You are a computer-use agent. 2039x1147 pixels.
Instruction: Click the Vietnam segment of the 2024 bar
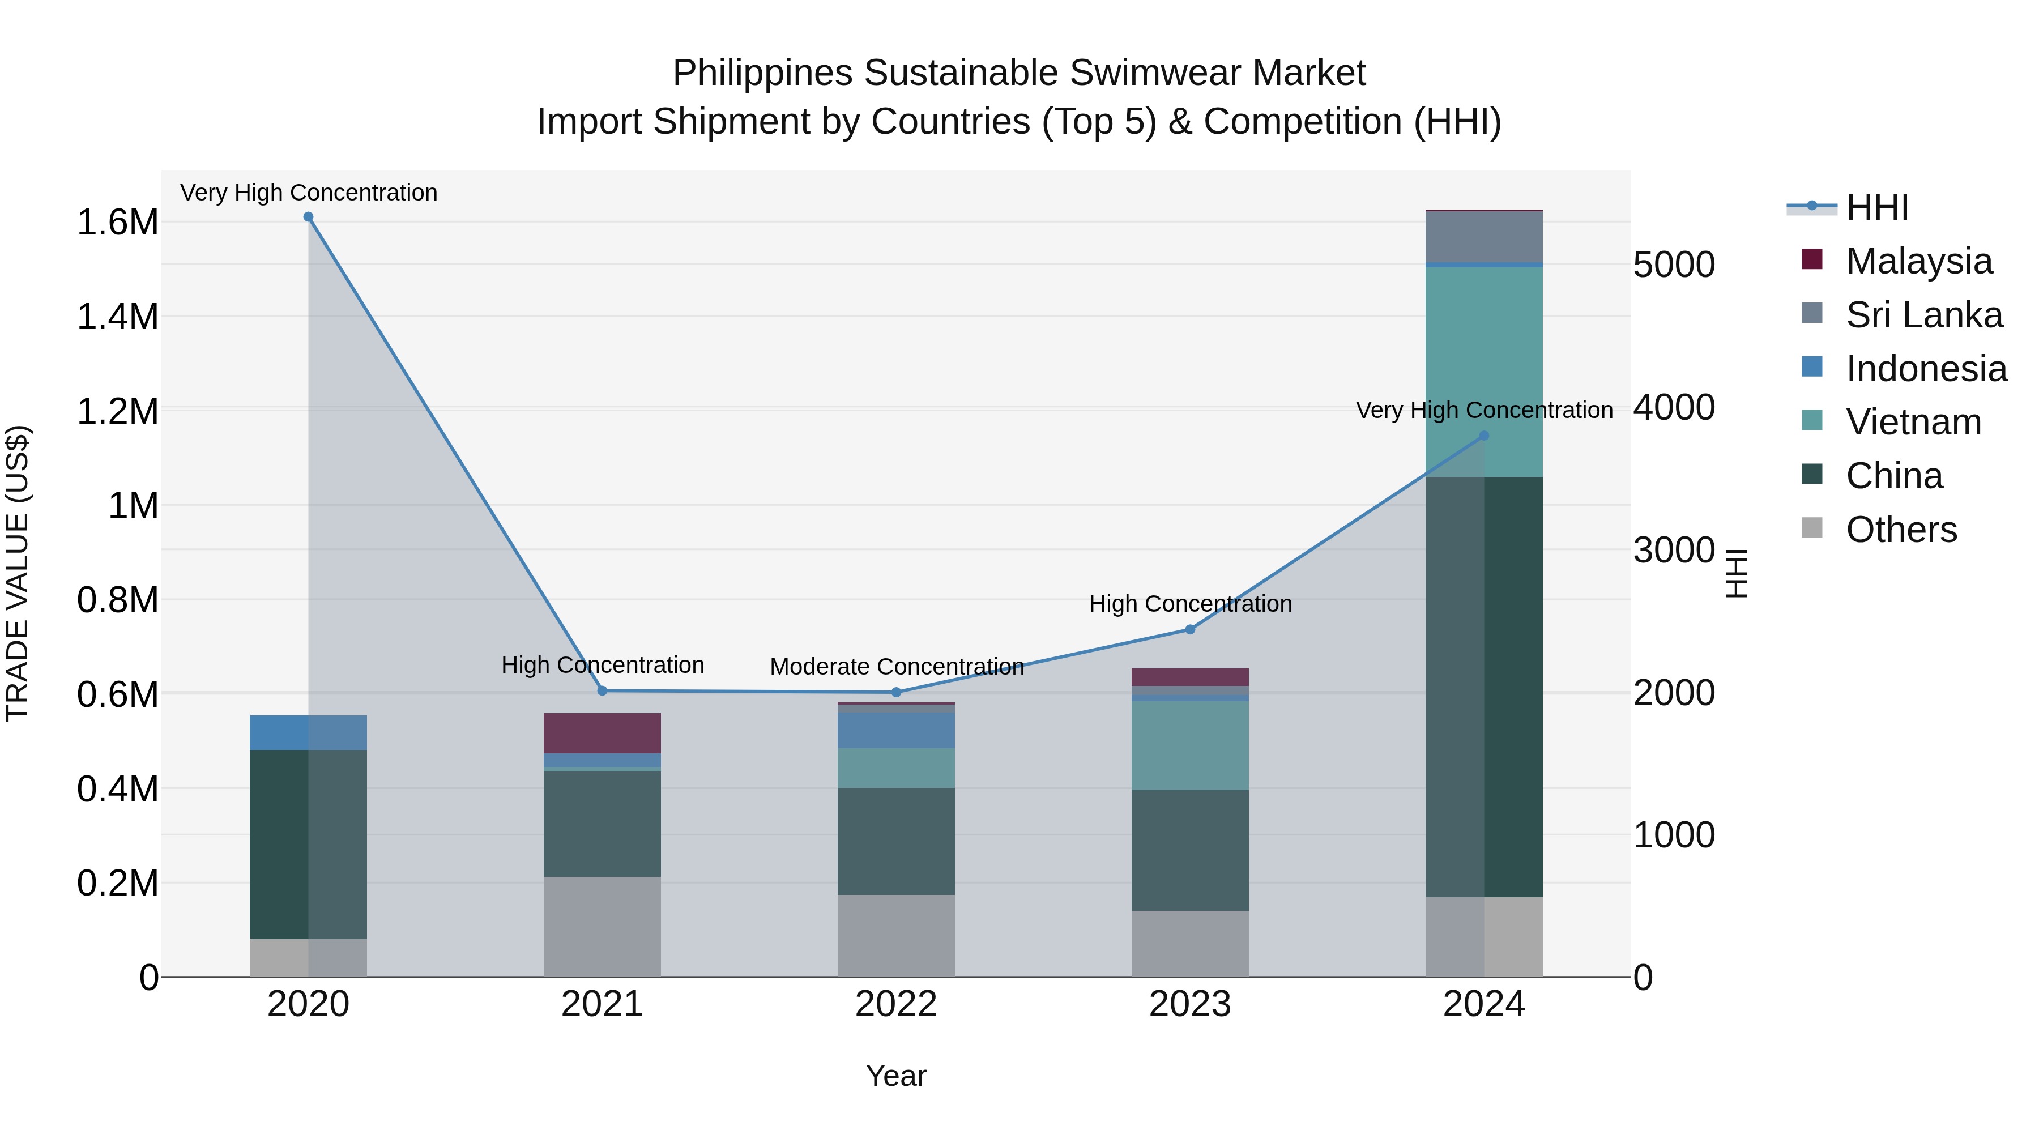click(x=1484, y=372)
